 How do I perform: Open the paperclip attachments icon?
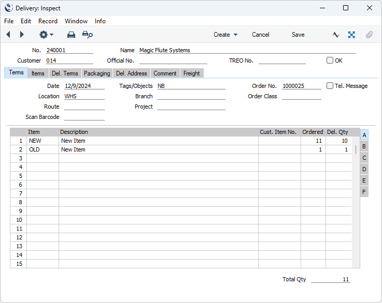point(369,35)
